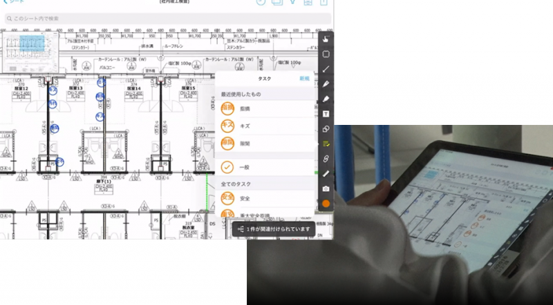Select the highlighter marker tool
The height and width of the screenshot is (305, 553).
pyautogui.click(x=326, y=99)
